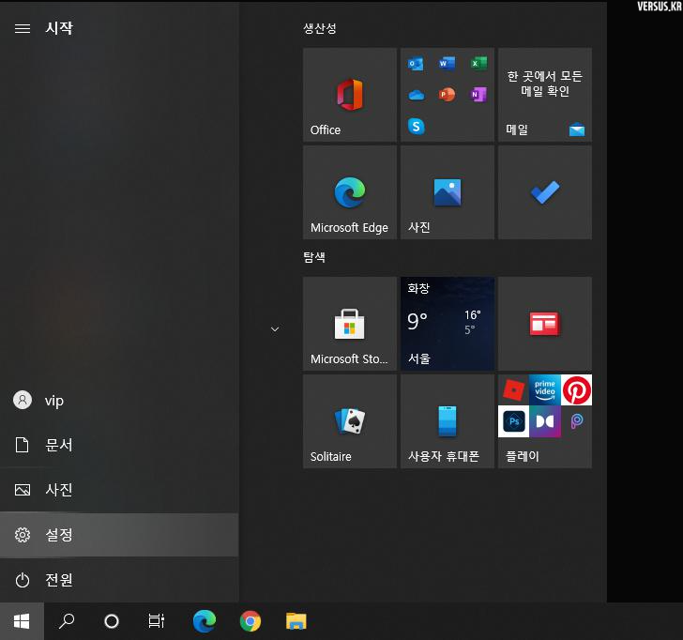Launch the Solitaire tile
The height and width of the screenshot is (640, 683).
[x=350, y=421]
